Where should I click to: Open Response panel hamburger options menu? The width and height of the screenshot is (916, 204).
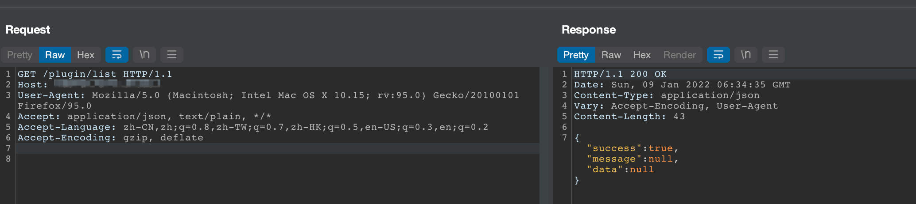pos(773,55)
